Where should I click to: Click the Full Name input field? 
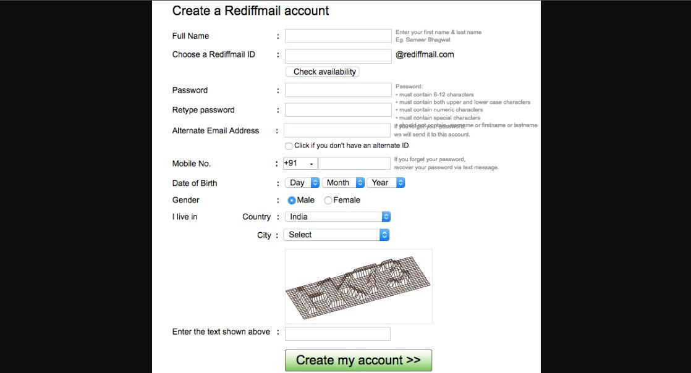[338, 36]
